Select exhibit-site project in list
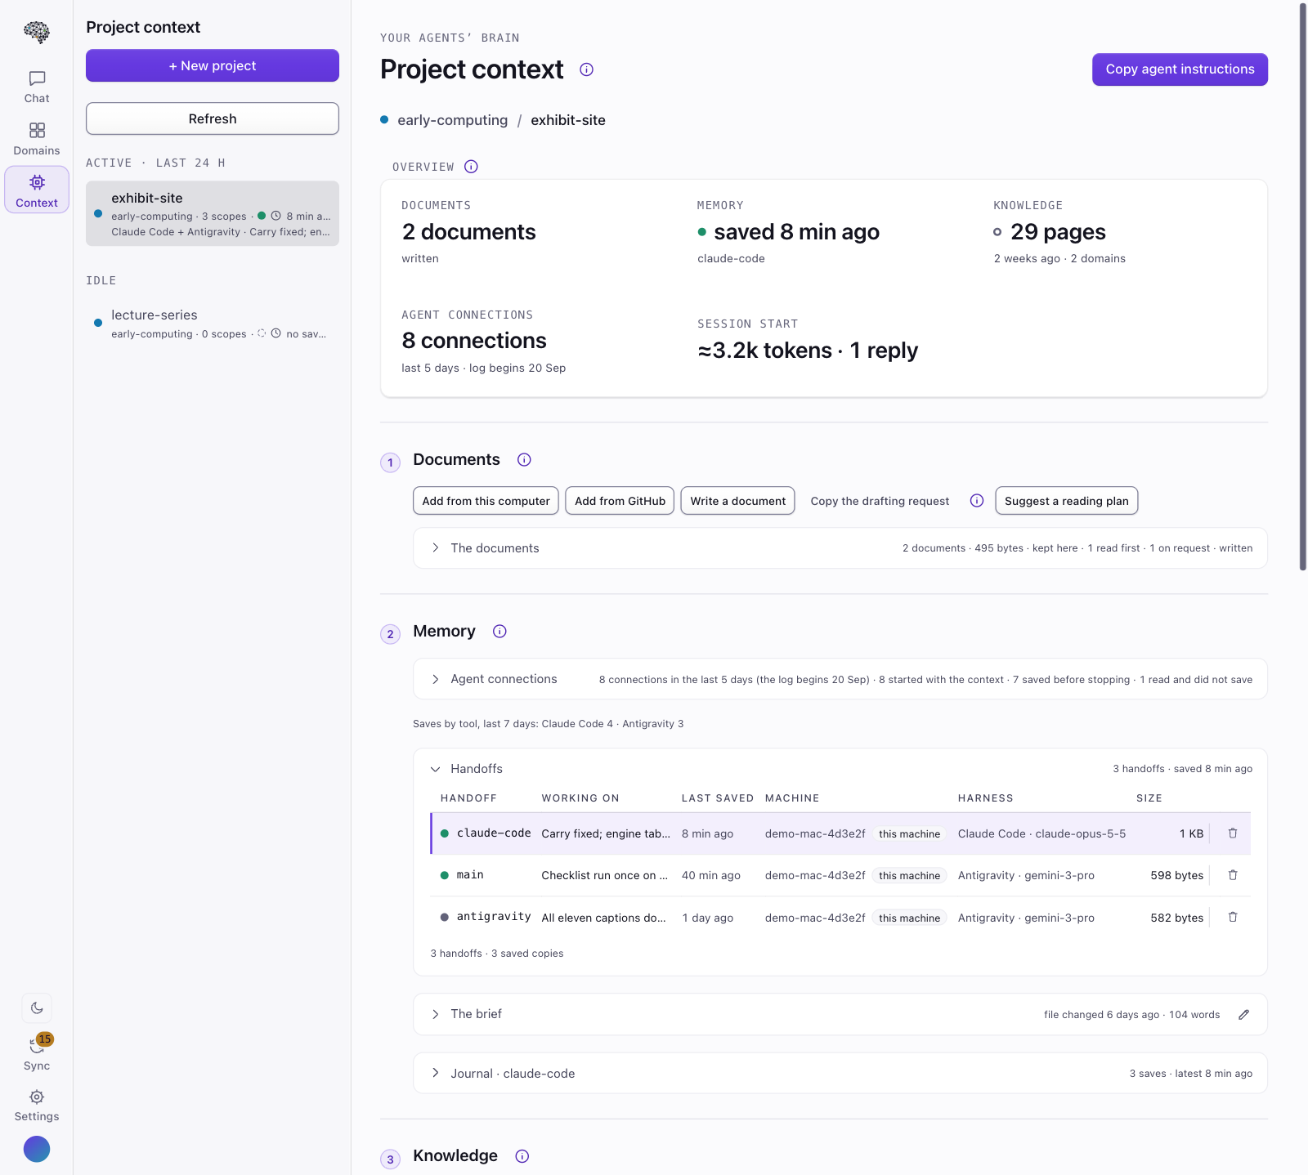This screenshot has height=1175, width=1308. (x=213, y=213)
